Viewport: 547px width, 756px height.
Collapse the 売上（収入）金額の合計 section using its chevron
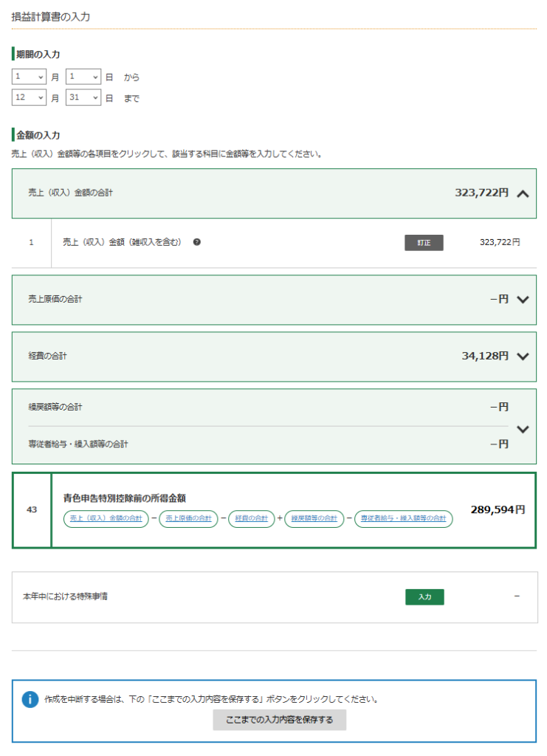[x=523, y=193]
